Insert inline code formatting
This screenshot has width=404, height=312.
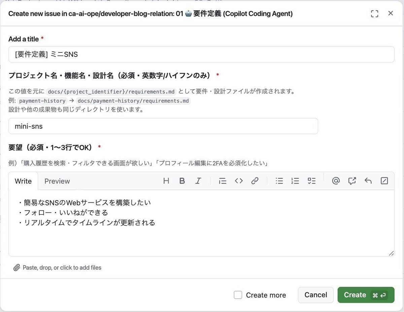click(239, 181)
